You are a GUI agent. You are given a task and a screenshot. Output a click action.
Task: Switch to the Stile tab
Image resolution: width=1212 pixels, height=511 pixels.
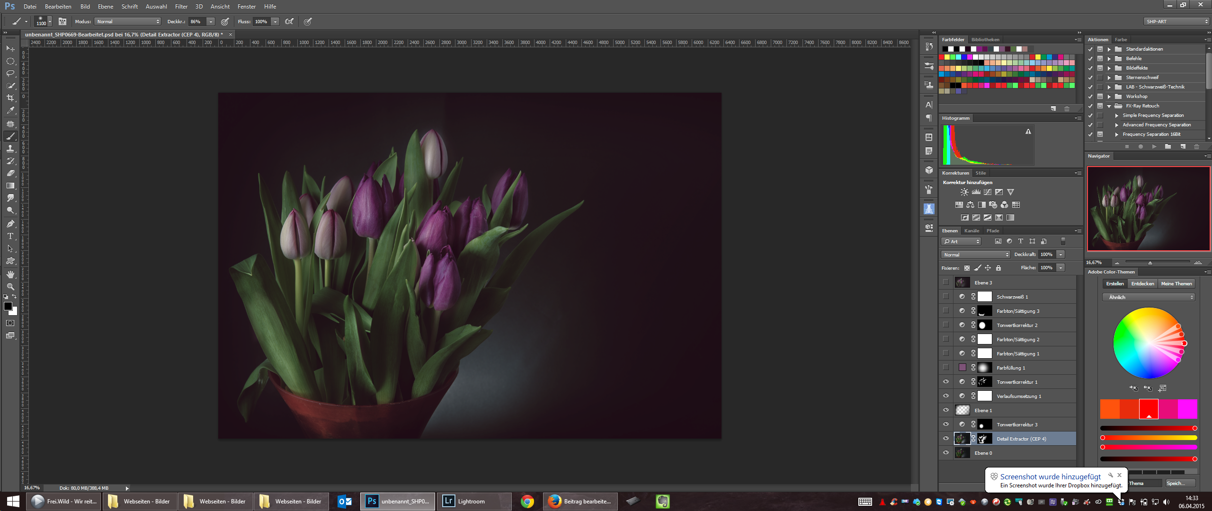tap(981, 173)
